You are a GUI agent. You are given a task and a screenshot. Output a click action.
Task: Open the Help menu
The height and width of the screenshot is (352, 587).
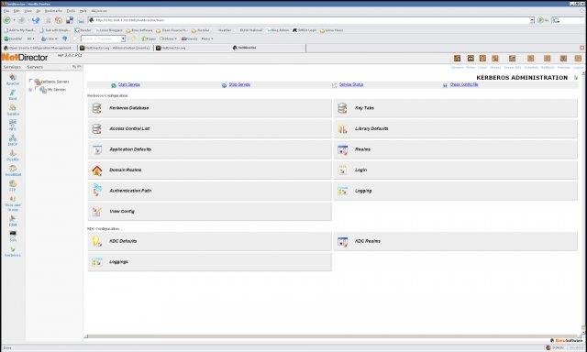(x=83, y=11)
